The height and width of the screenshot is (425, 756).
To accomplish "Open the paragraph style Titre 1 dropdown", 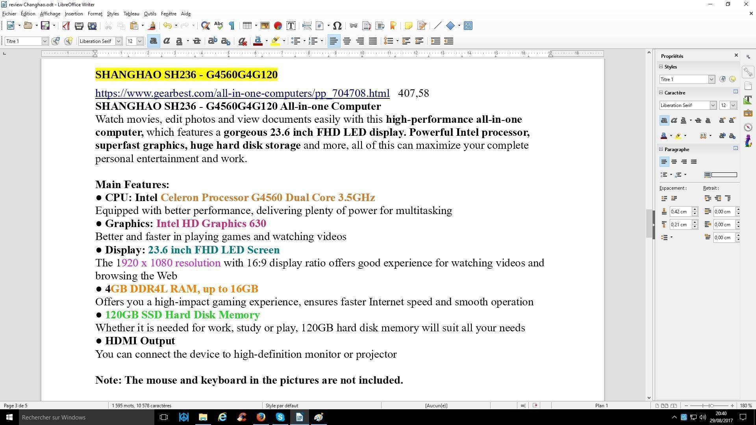I will [44, 41].
